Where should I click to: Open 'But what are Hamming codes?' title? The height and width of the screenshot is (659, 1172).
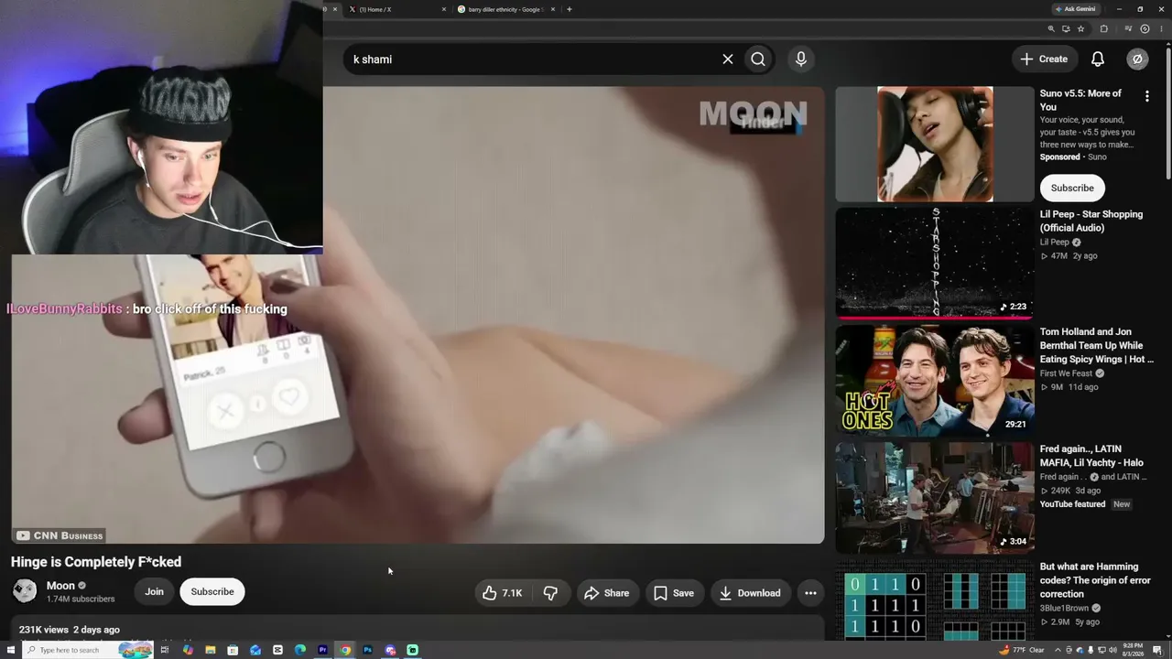coord(1095,580)
